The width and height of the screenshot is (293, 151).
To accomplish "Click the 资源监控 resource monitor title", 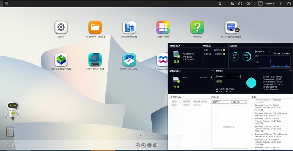I will (233, 45).
